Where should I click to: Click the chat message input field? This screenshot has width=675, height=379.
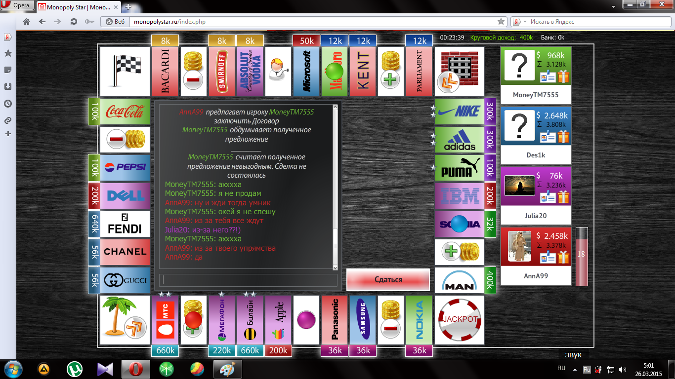click(249, 280)
